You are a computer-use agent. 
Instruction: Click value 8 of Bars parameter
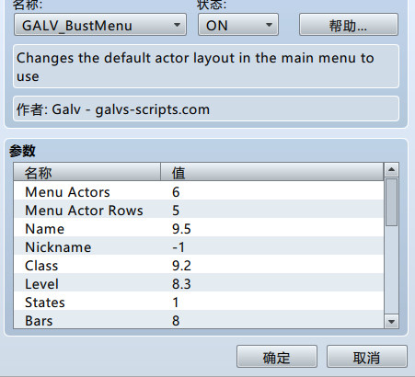click(x=176, y=321)
